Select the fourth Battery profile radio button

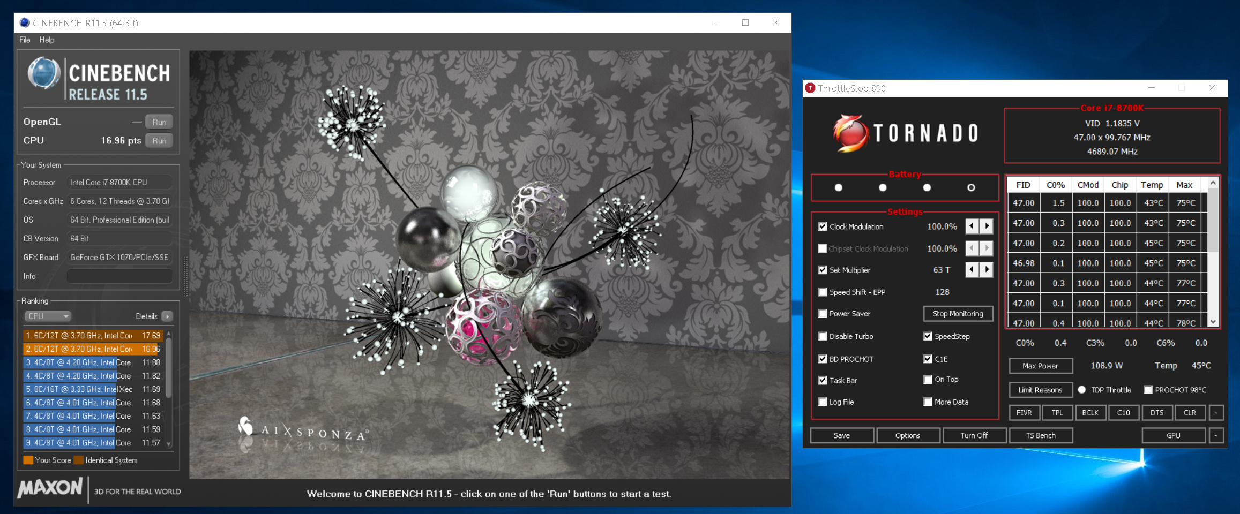971,187
